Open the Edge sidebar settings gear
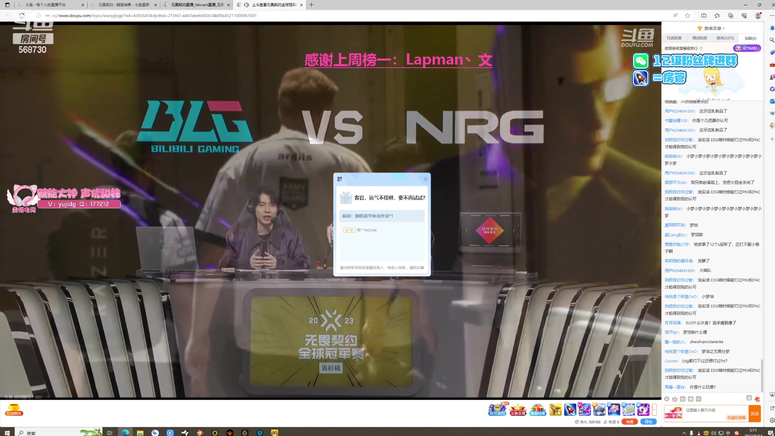The image size is (775, 436). click(772, 420)
